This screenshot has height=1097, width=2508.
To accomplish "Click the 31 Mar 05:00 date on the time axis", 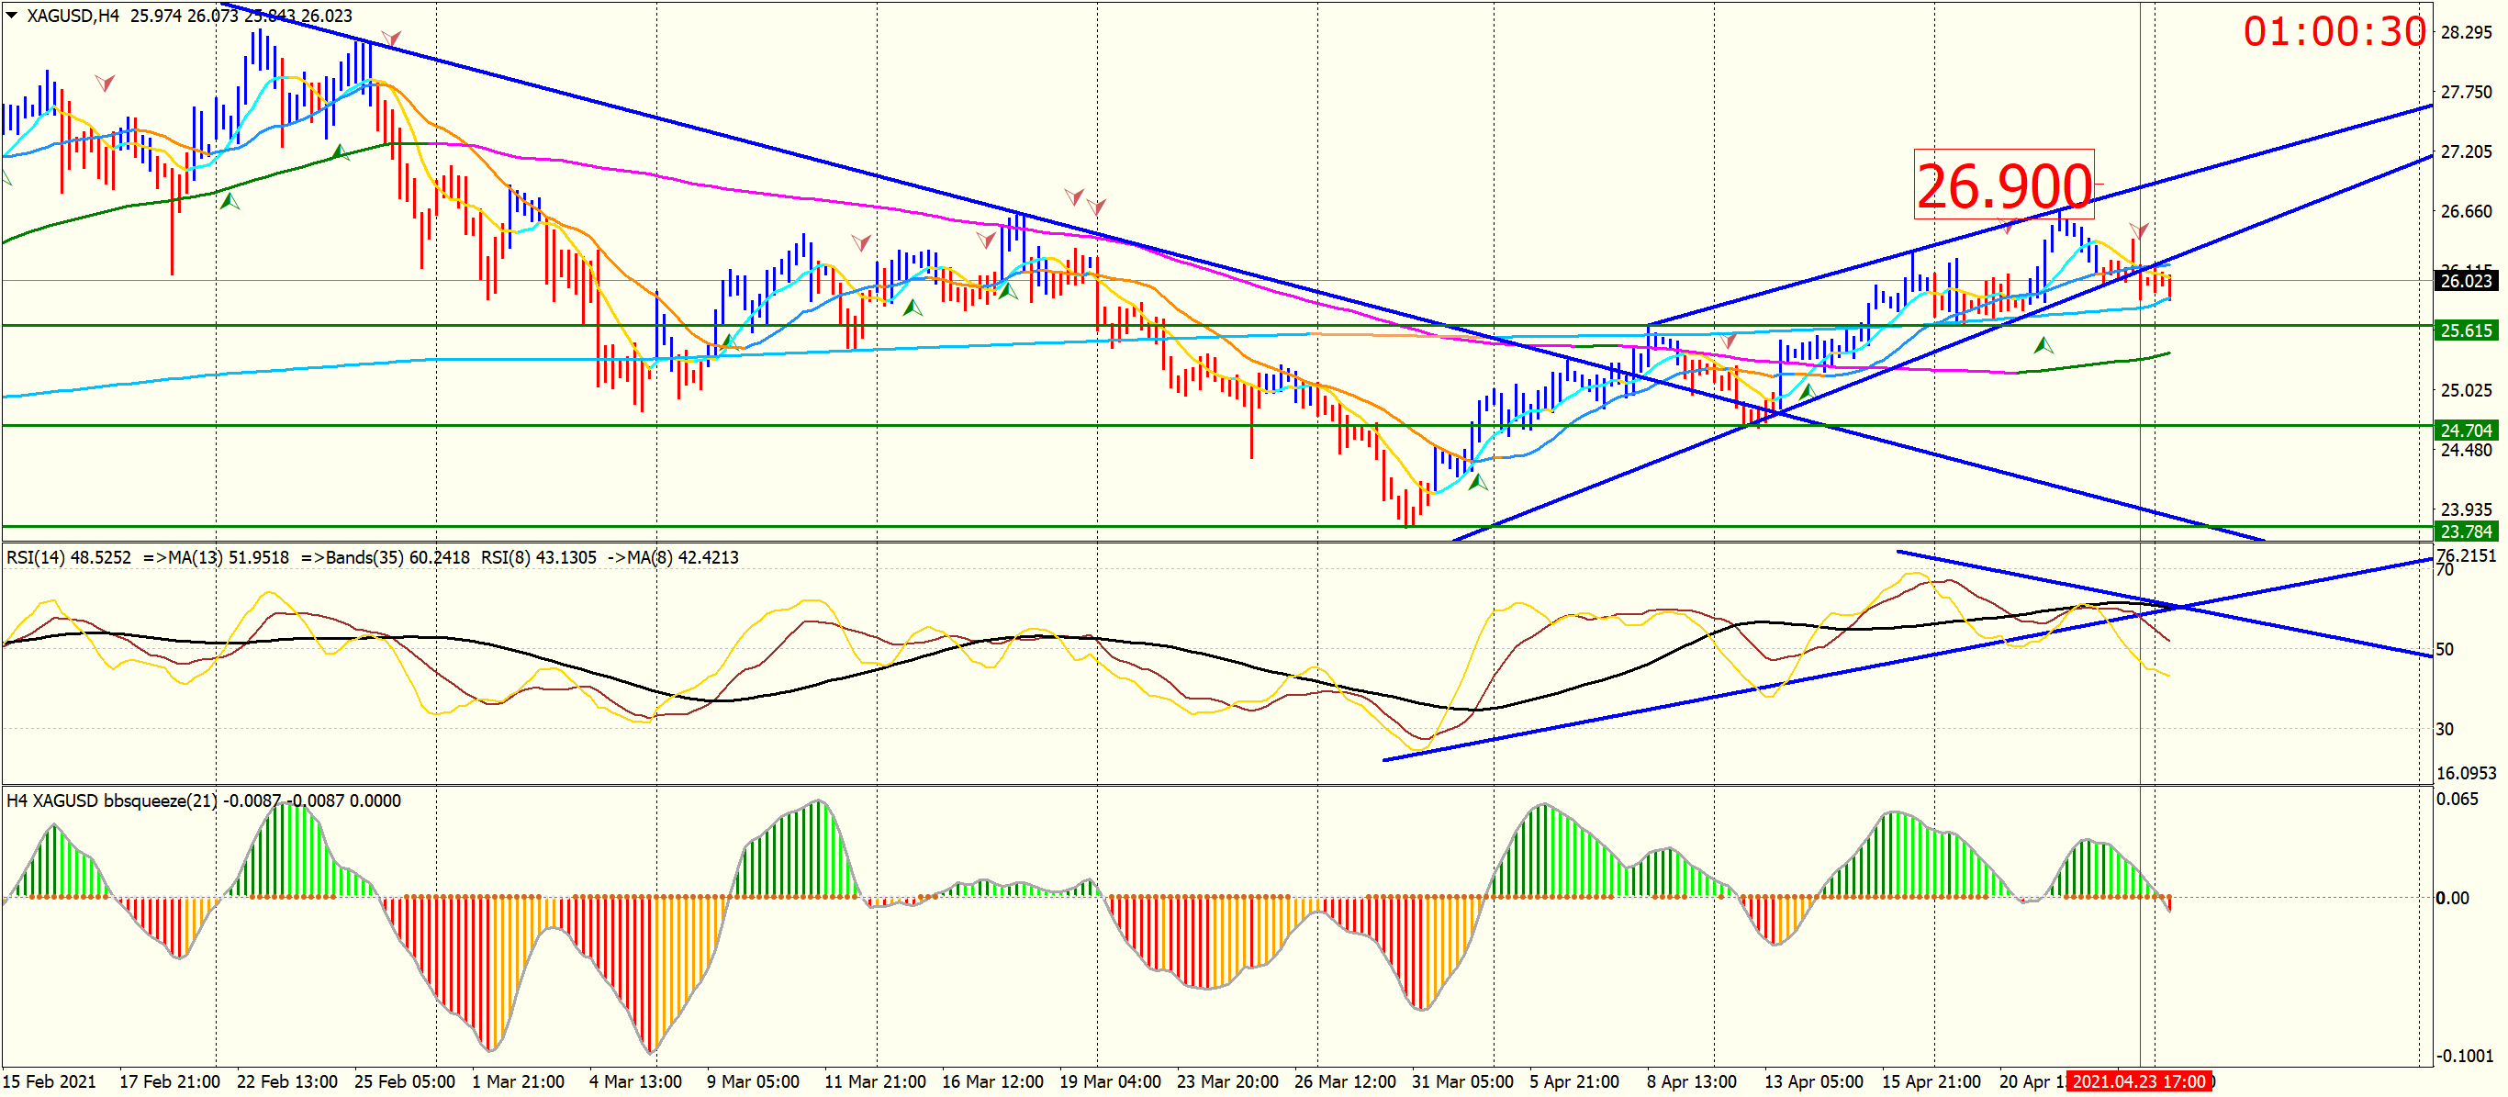I will point(1462,1081).
